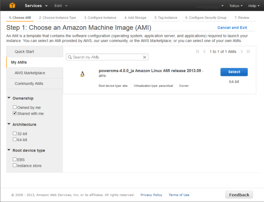Screen dimensions: 264x202
Task: Click the 'Root device type: ebs' text
Action: coord(113,86)
